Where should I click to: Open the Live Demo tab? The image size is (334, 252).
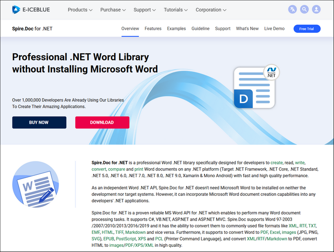[x=274, y=29]
